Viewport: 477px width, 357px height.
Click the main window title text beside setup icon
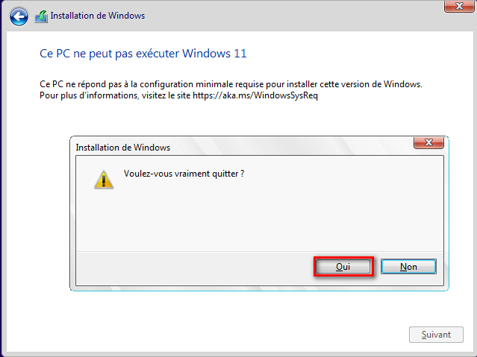coord(98,16)
